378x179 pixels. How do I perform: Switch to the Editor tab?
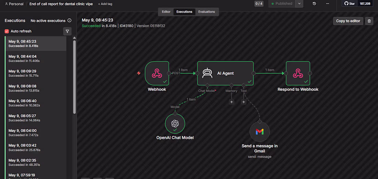166,12
